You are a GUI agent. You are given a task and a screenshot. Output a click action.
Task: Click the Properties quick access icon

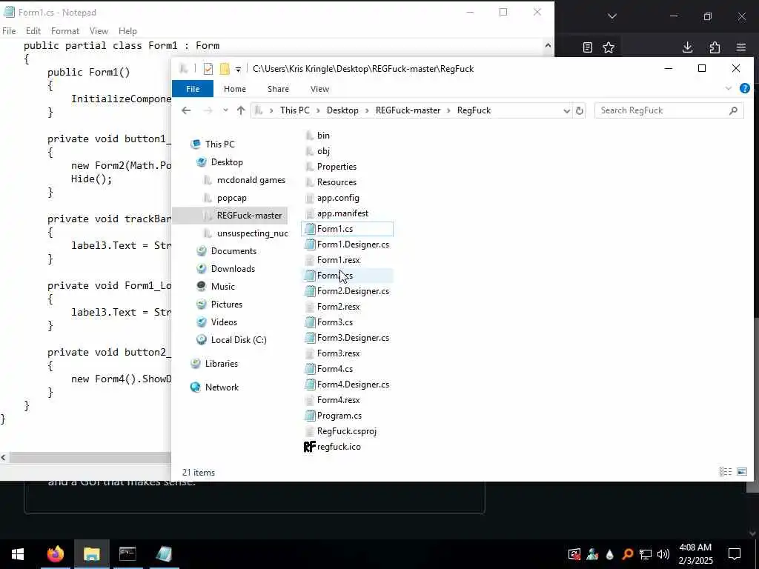tap(208, 69)
